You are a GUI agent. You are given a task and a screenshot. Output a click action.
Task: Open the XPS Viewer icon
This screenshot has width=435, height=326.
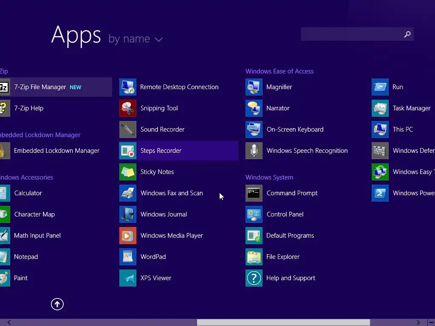tap(127, 278)
